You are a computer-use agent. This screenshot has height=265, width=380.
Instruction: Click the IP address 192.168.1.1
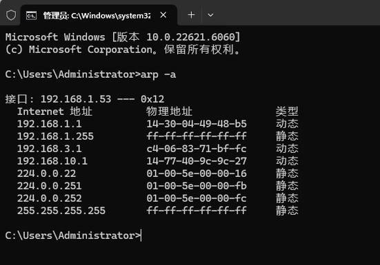pos(49,124)
